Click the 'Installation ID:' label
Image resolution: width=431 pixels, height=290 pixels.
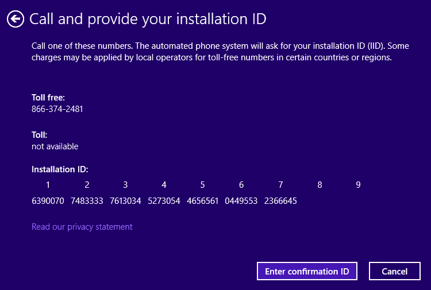pos(60,169)
